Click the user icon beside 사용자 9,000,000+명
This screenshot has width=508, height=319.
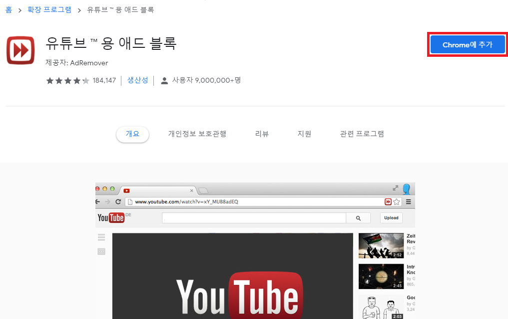pyautogui.click(x=164, y=80)
